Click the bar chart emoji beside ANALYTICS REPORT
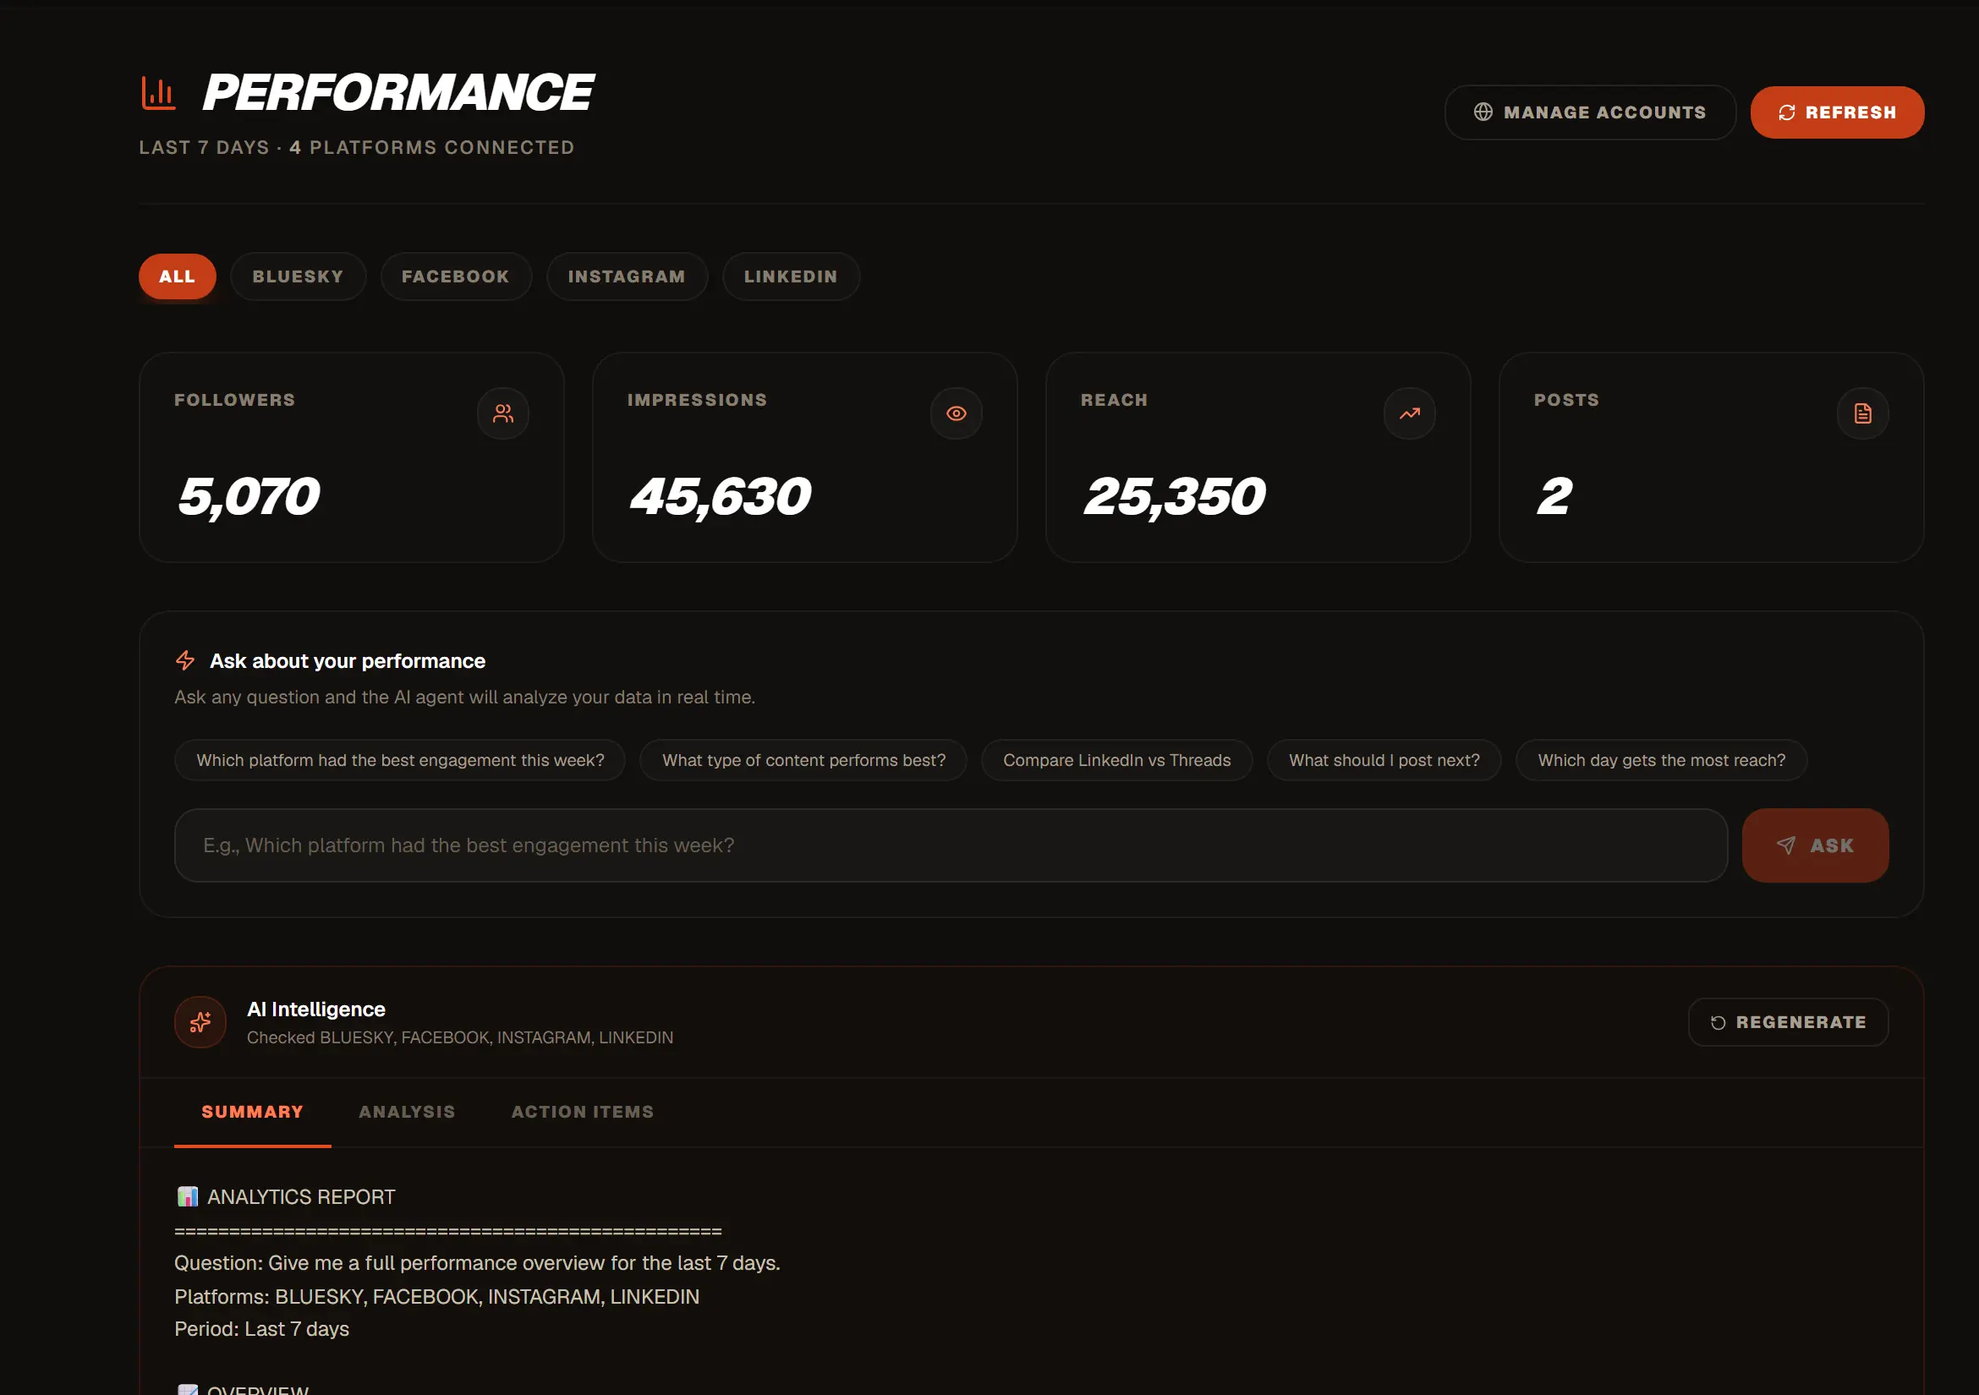Screen dimensions: 1979x1395 (188, 1197)
